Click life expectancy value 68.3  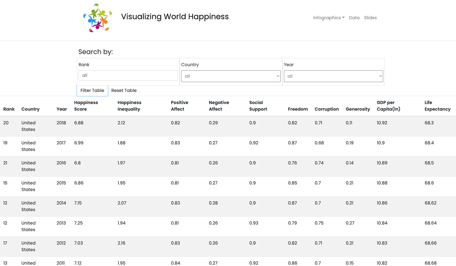[429, 123]
